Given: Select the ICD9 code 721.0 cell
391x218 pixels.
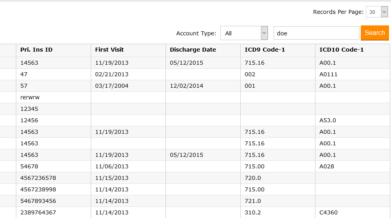Looking at the screenshot, I should coord(253,201).
